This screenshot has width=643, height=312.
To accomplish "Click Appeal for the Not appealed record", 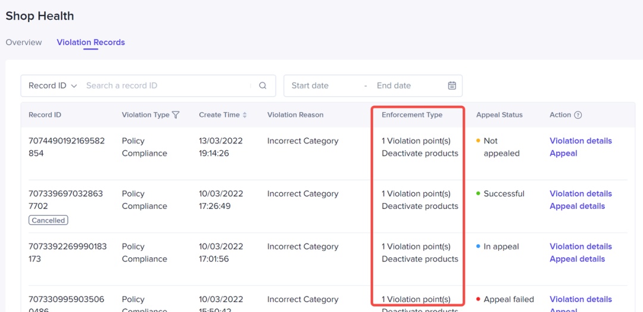I will click(x=563, y=154).
